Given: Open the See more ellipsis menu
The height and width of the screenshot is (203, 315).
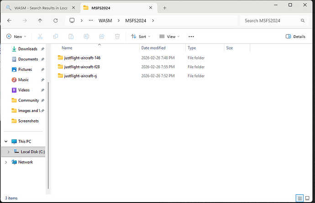Looking at the screenshot, I should click(x=191, y=37).
